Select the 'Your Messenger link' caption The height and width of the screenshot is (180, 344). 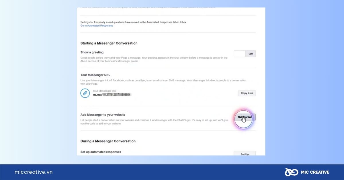104,91
